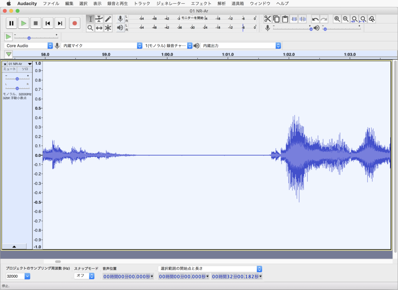Select the Envelope tool
The image size is (398, 290).
click(99, 19)
